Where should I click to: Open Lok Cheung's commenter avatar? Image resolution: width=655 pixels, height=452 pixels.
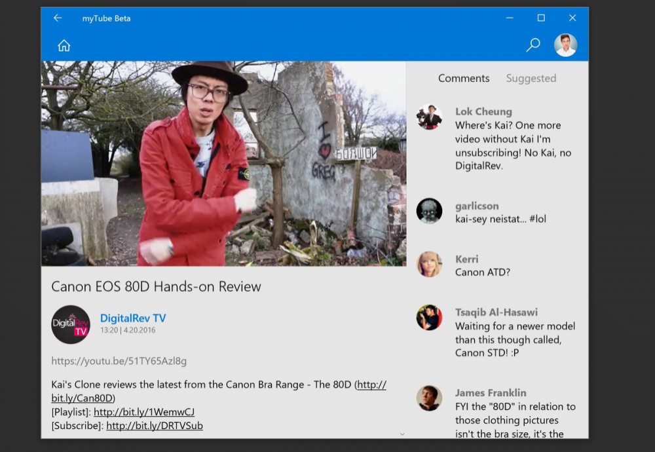(430, 117)
